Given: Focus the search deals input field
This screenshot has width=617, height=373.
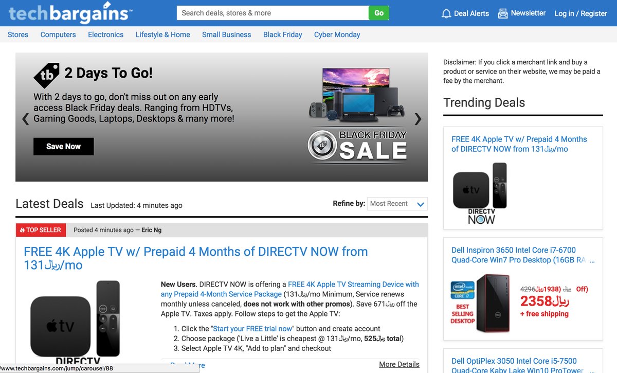Looking at the screenshot, I should [273, 13].
